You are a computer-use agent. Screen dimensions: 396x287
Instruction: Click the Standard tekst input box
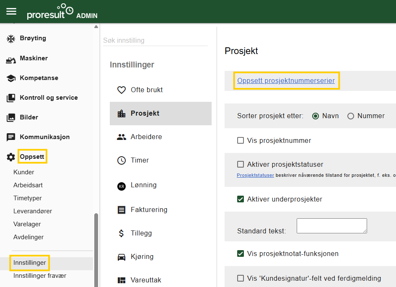[331, 226]
